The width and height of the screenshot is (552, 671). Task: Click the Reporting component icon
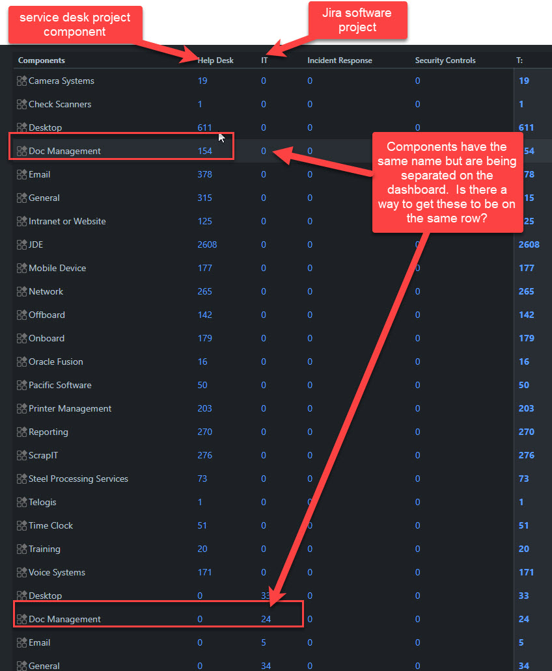pyautogui.click(x=22, y=432)
